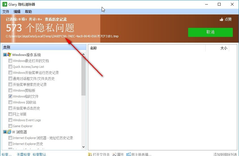Image resolution: width=239 pixels, height=156 pixels.
Task: Click the Windows flag icon beside Windows操作系统
Action: coord(9,55)
